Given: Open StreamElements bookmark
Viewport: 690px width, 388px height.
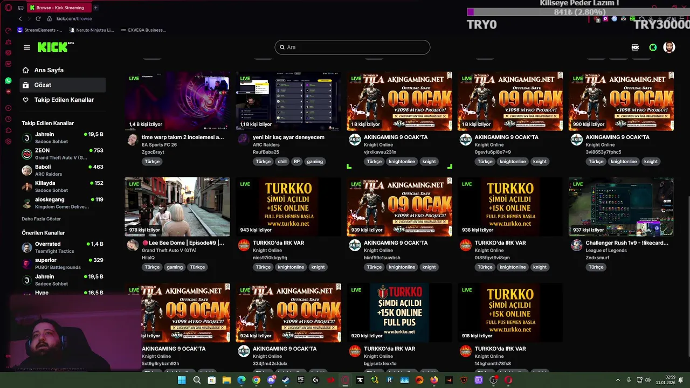Looking at the screenshot, I should coord(40,30).
